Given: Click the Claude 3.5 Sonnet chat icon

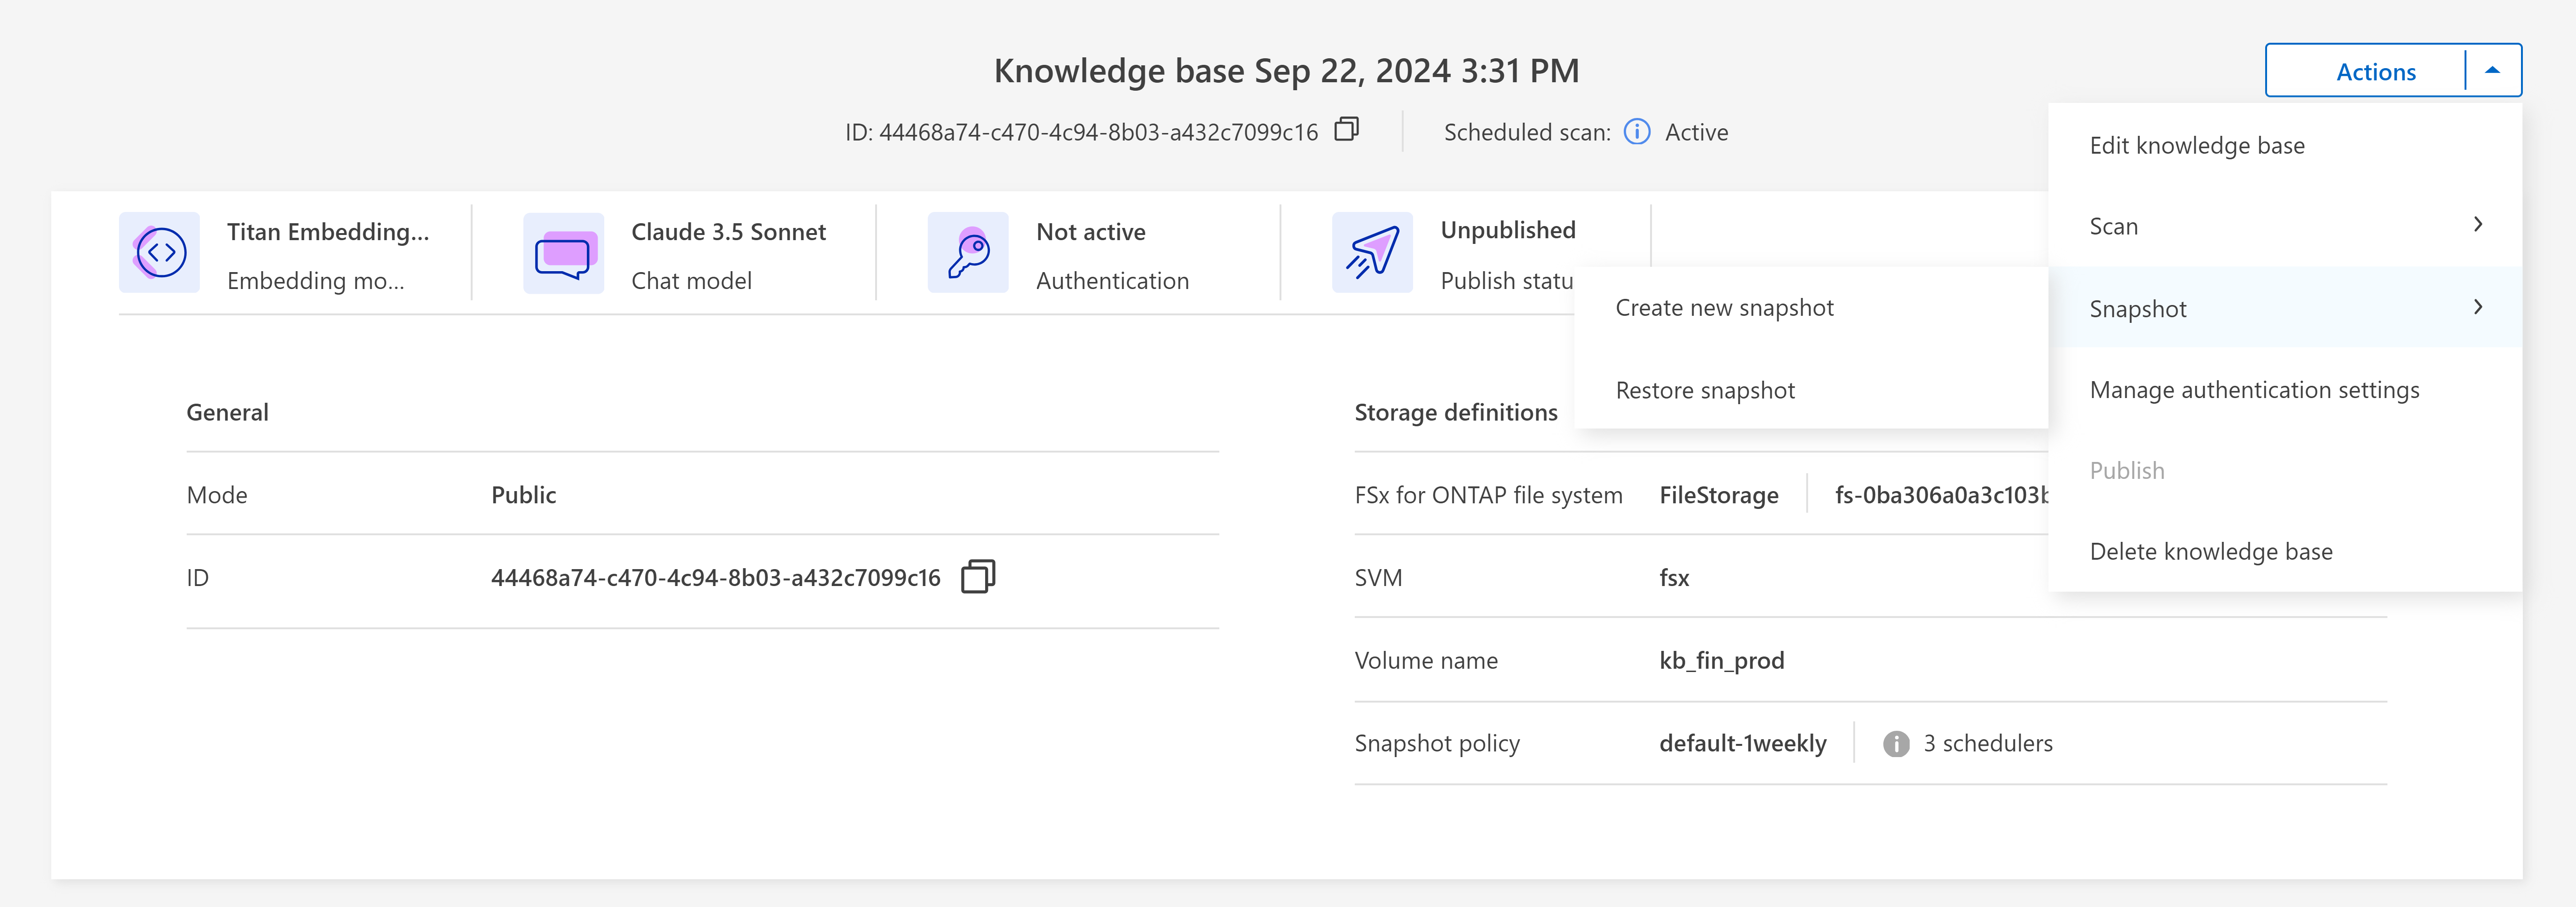Looking at the screenshot, I should 563,254.
